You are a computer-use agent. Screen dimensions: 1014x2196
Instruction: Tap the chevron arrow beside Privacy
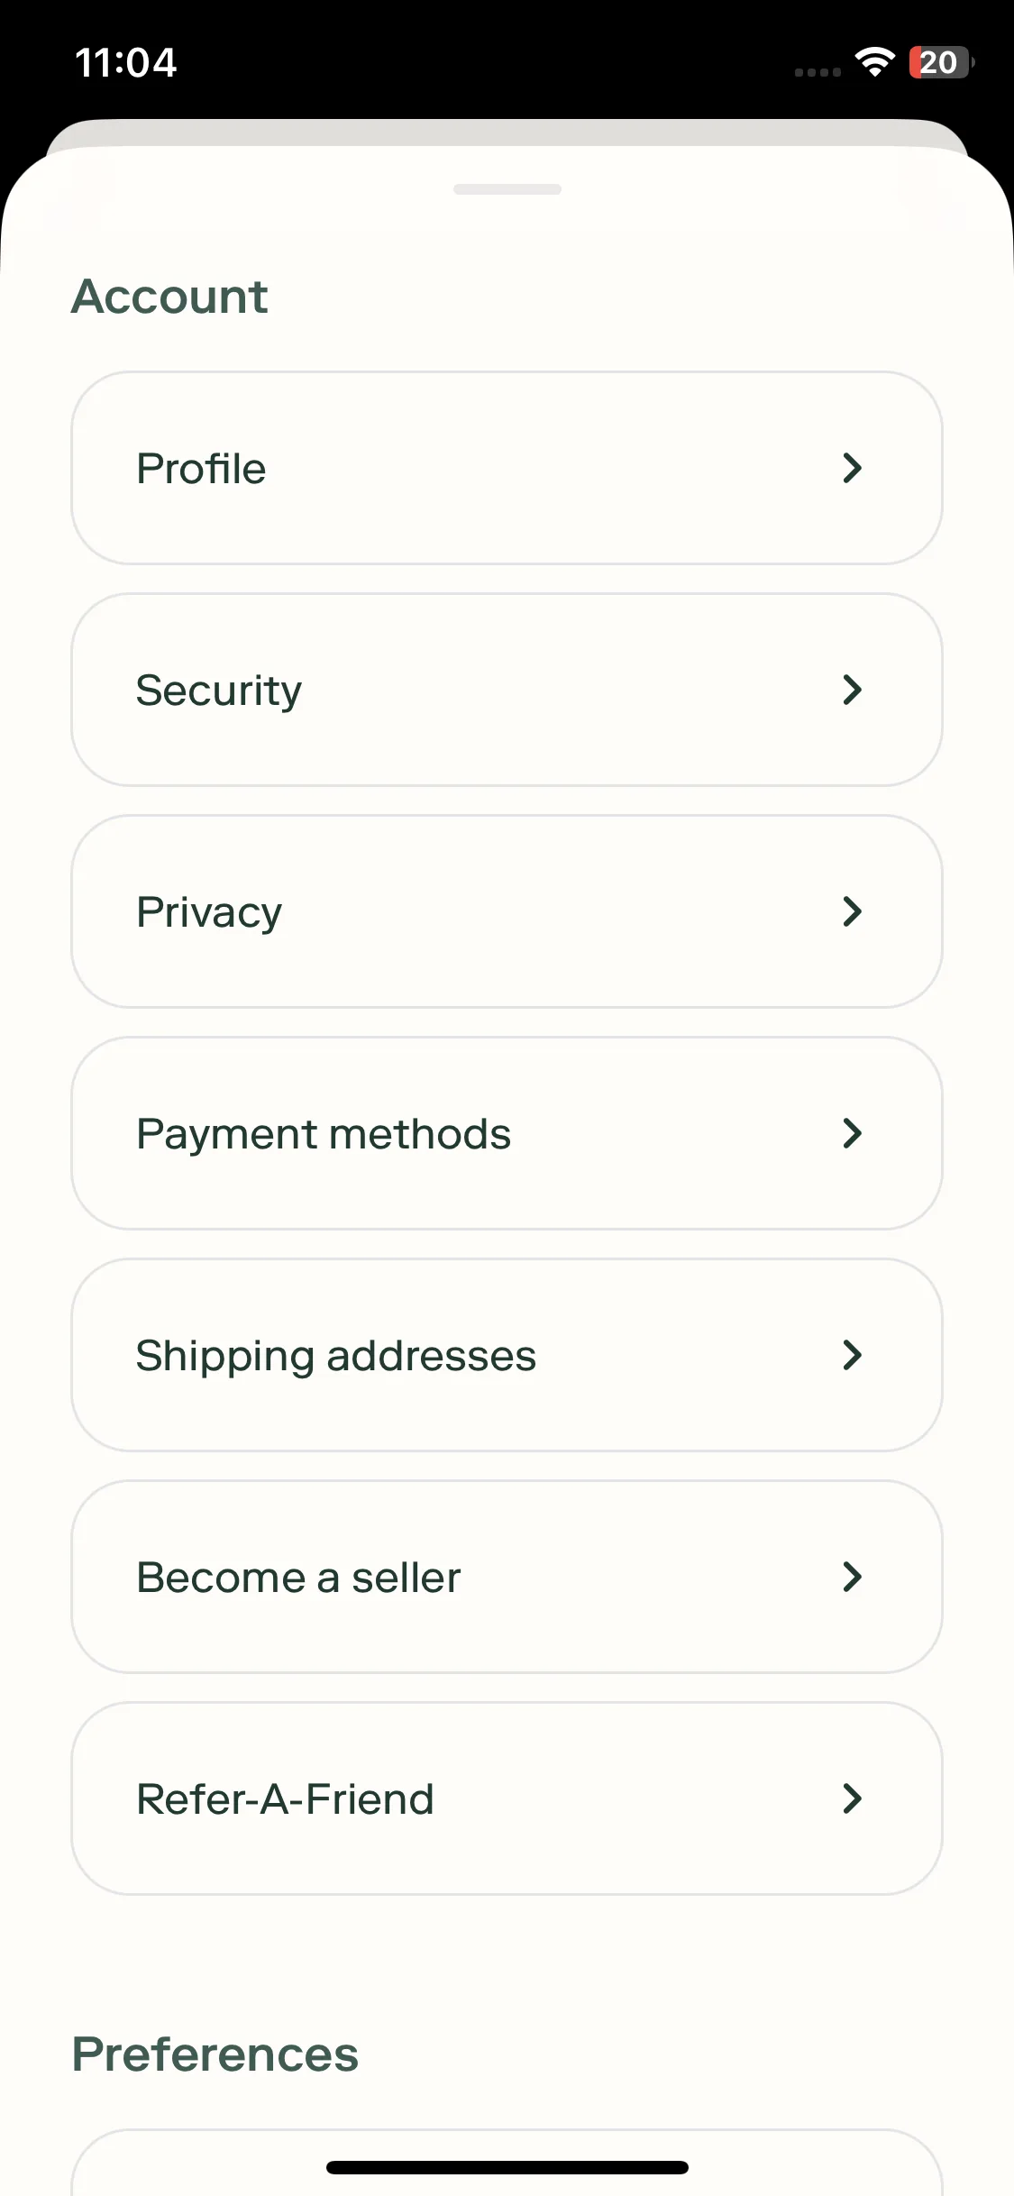(x=852, y=911)
